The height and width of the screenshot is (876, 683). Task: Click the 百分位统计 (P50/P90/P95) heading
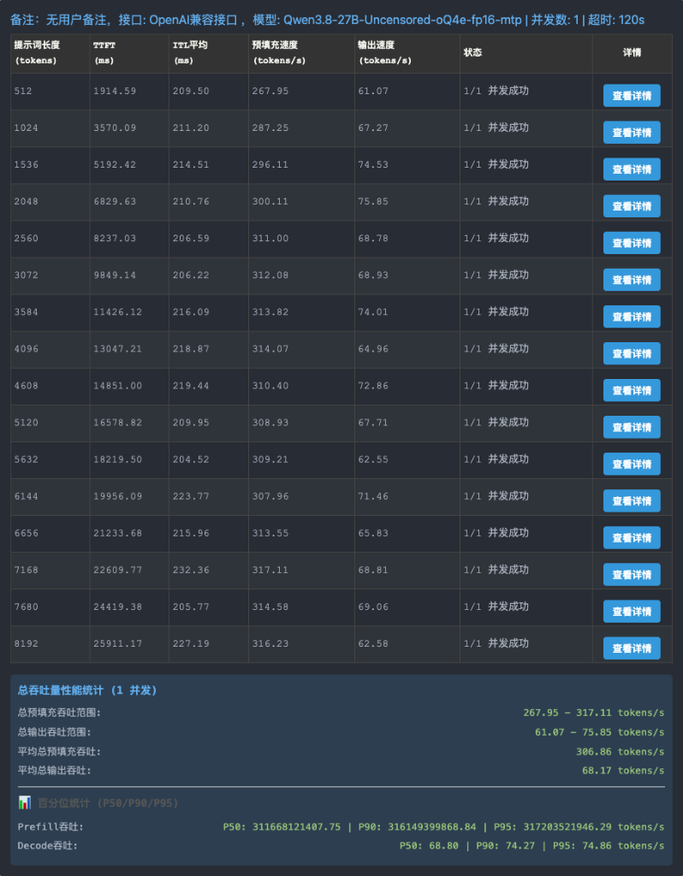pyautogui.click(x=108, y=803)
